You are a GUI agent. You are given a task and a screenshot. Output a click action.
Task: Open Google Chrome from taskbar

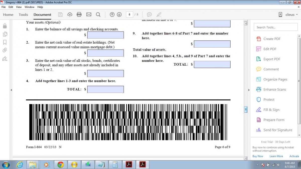point(60,165)
